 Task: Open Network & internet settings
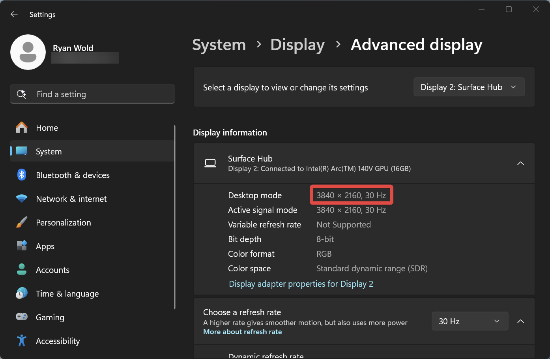coord(71,199)
